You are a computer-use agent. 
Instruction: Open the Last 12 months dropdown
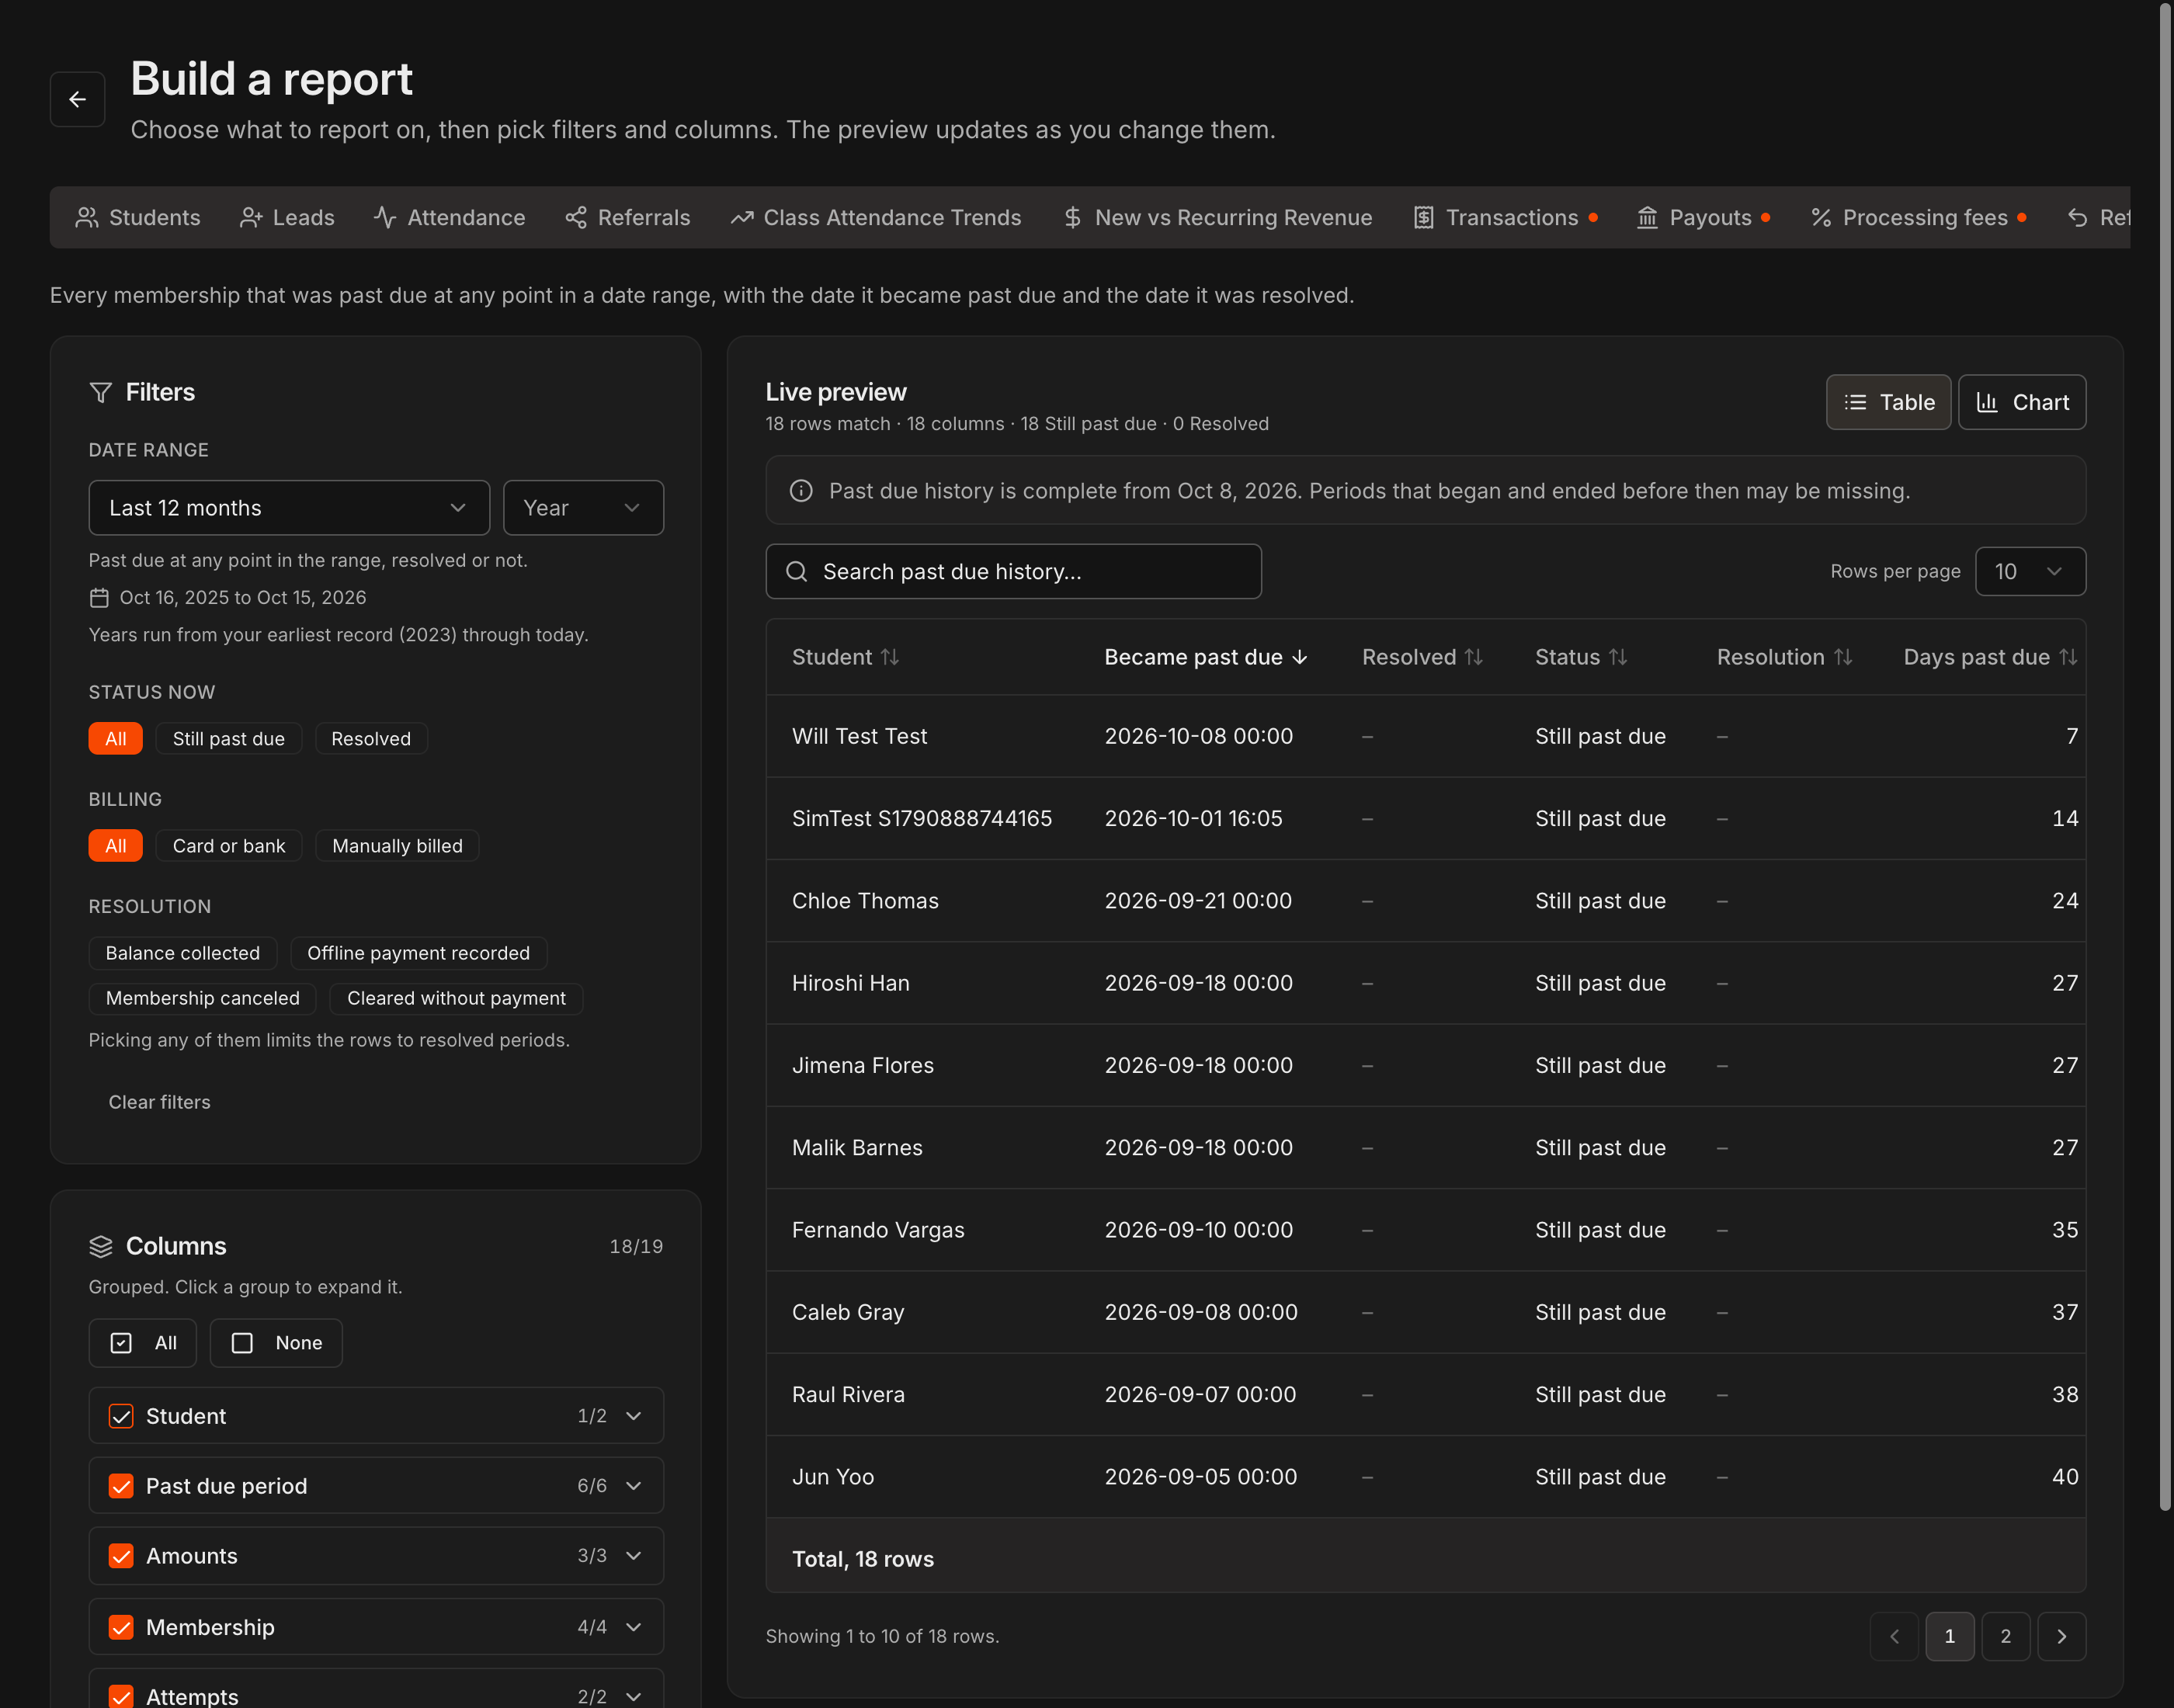coord(289,508)
